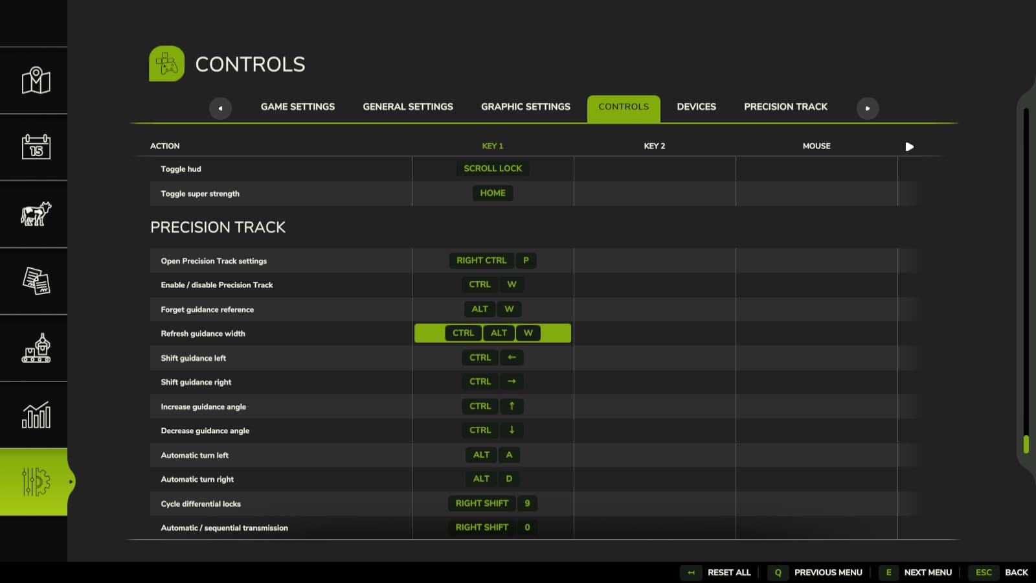Open the Devices tab
The image size is (1036, 583).
pyautogui.click(x=697, y=107)
